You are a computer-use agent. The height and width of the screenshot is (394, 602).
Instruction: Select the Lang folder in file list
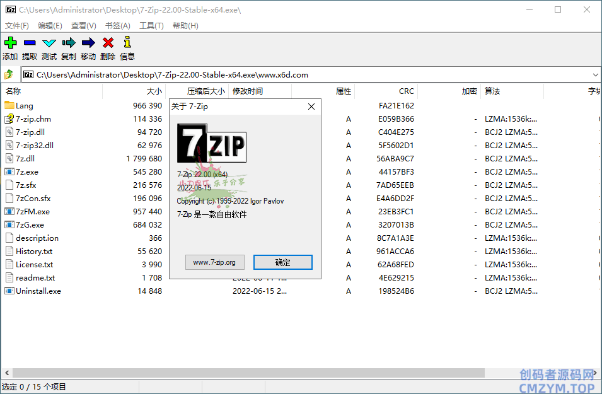(x=25, y=106)
